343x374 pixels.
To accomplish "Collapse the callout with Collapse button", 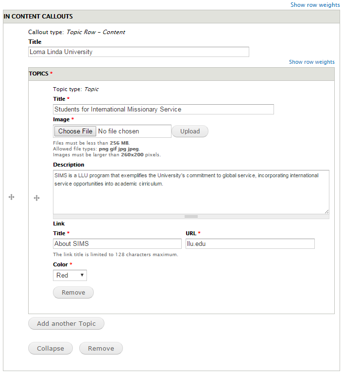I will click(51, 349).
